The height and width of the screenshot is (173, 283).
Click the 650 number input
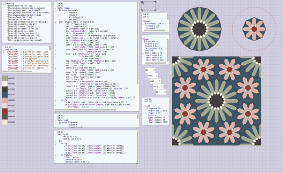tap(150, 70)
